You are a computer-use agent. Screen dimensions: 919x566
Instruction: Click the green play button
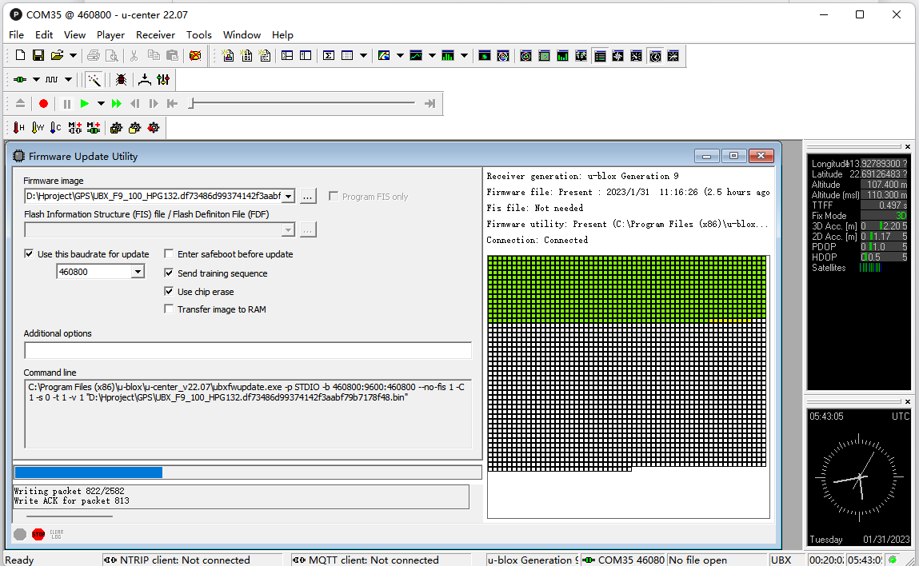tap(84, 104)
